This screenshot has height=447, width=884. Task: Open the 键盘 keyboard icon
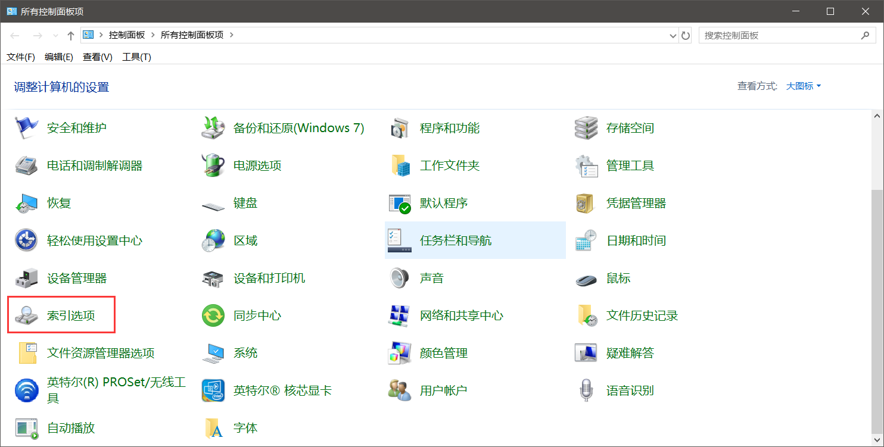(213, 205)
